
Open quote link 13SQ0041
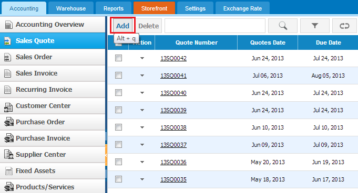click(173, 76)
